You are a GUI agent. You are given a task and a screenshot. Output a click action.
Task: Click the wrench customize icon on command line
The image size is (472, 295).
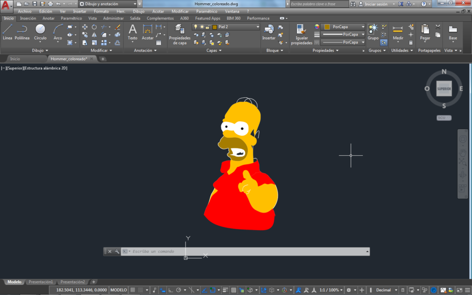coord(117,251)
